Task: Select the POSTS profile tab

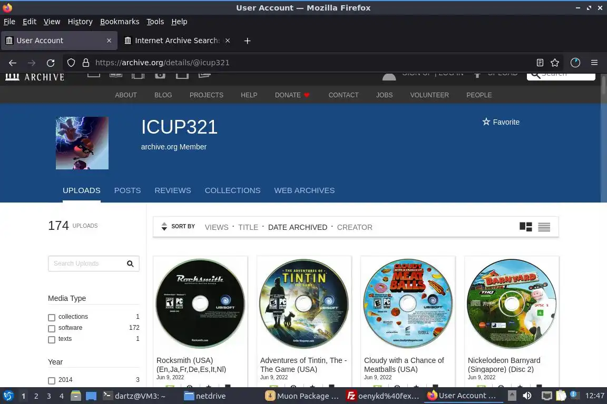Action: [x=128, y=190]
